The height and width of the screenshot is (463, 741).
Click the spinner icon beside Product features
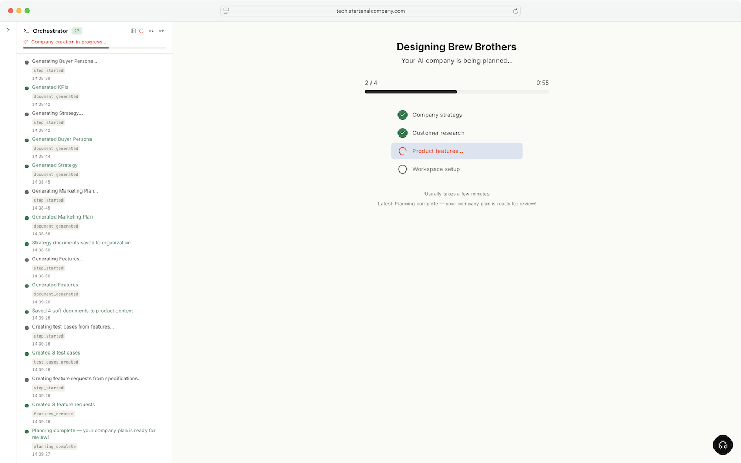(x=402, y=151)
